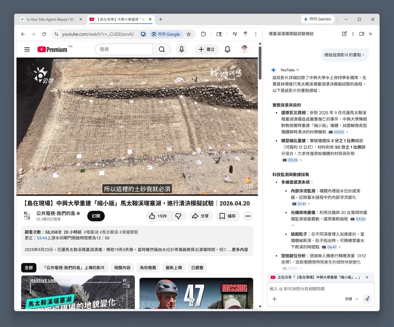Bookmark this page with star icon
The height and width of the screenshot is (327, 394).
pos(189,34)
